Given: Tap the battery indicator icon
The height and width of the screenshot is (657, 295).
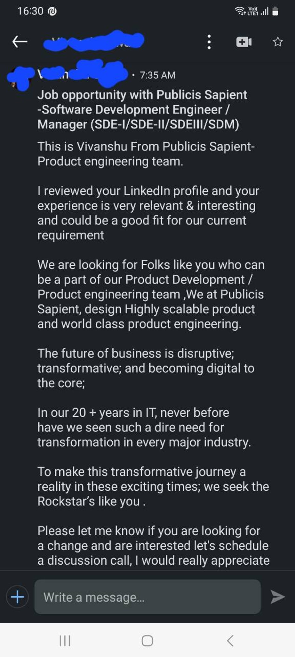Looking at the screenshot, I should coord(275,12).
